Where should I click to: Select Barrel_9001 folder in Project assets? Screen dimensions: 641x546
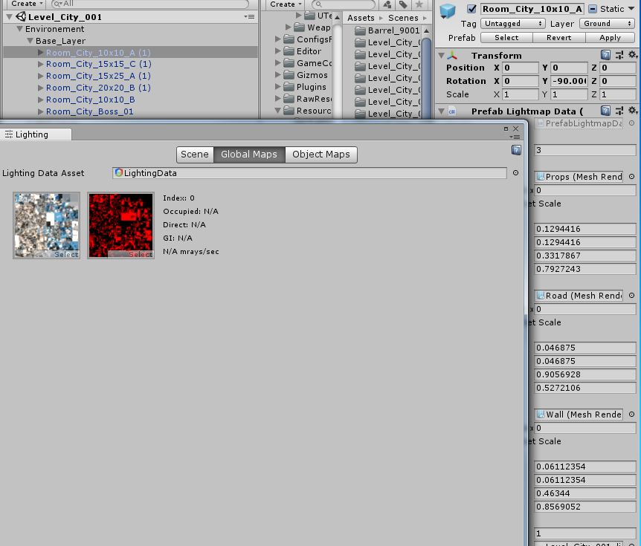(x=387, y=30)
